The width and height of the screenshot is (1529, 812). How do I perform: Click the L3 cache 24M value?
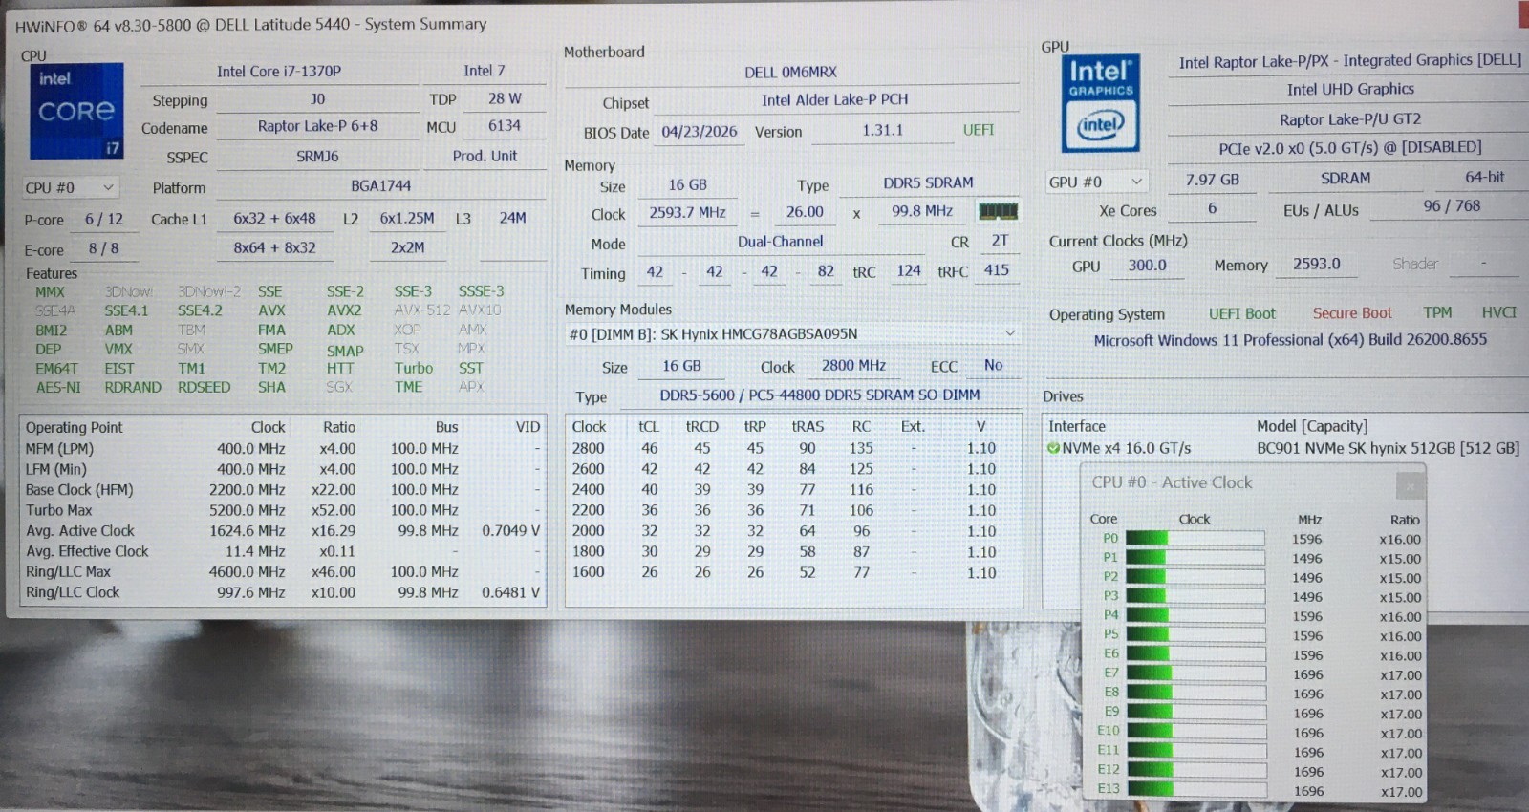[x=512, y=218]
